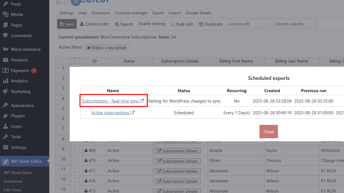Viewport: 344px width, 193px height.
Task: Click the Billing First Name column header
Action: click(236, 61)
